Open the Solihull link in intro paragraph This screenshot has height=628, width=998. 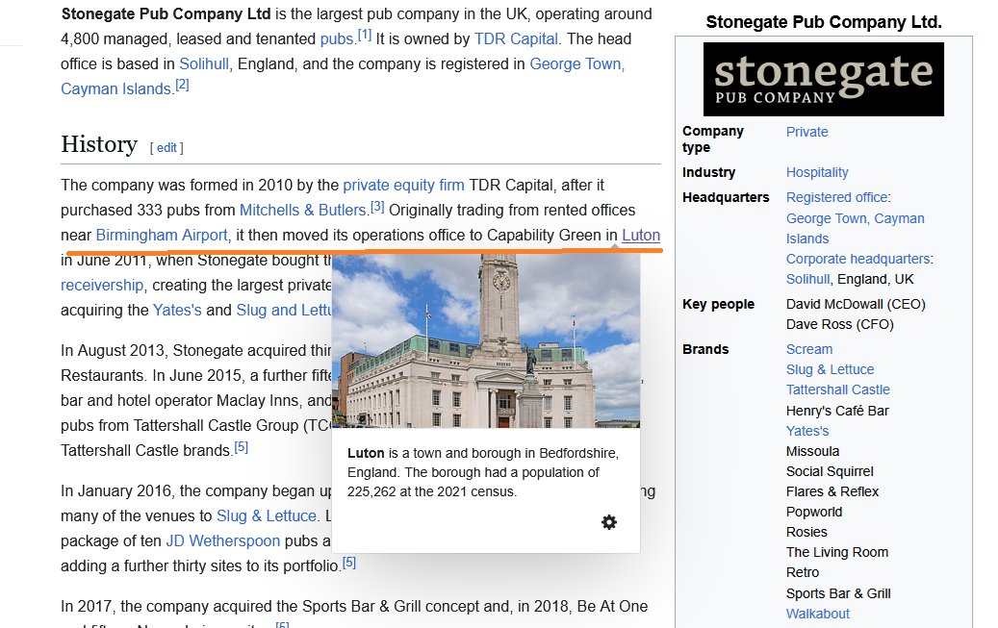(x=204, y=64)
